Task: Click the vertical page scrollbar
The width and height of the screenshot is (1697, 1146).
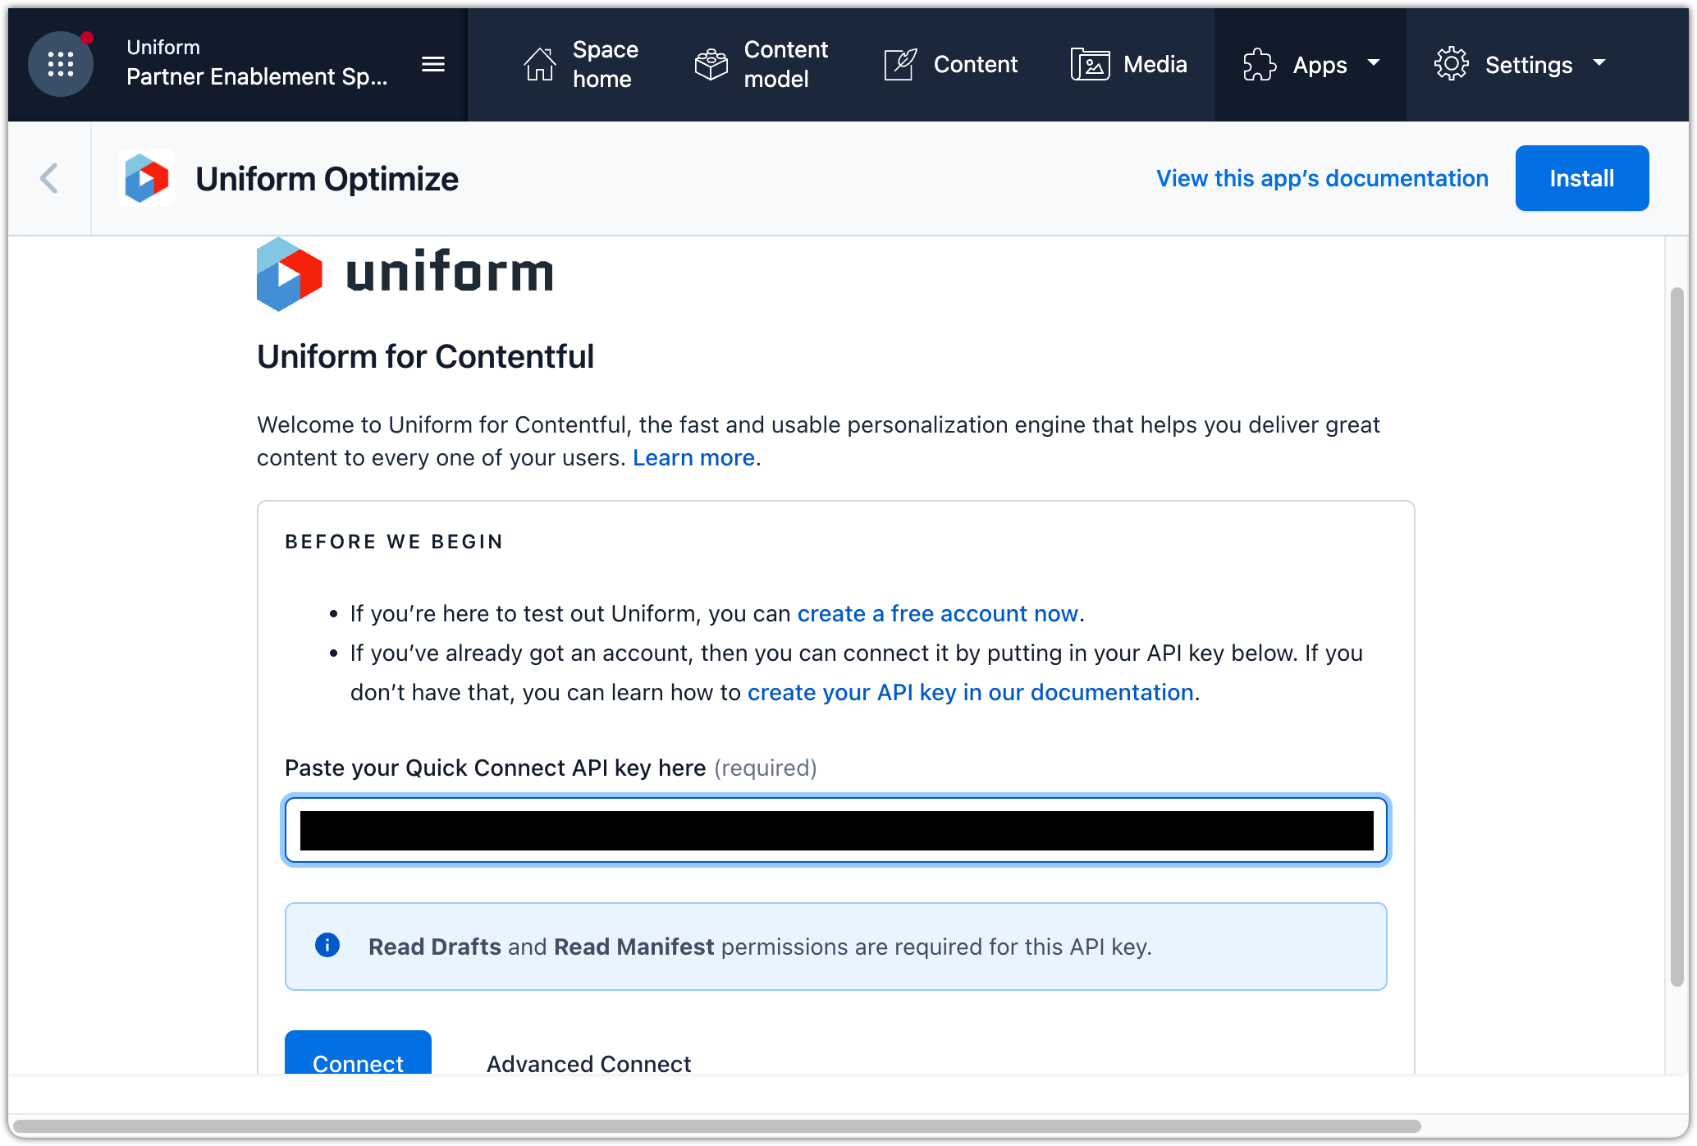Action: click(1676, 636)
